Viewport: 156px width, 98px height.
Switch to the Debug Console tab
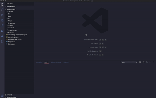pos(56,62)
